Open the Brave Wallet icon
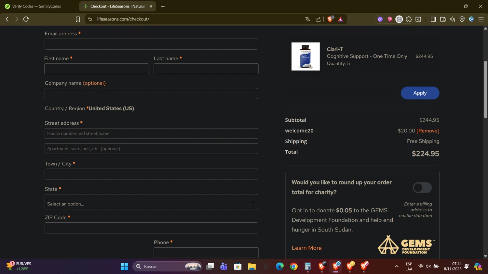The width and height of the screenshot is (488, 274). pos(443,19)
